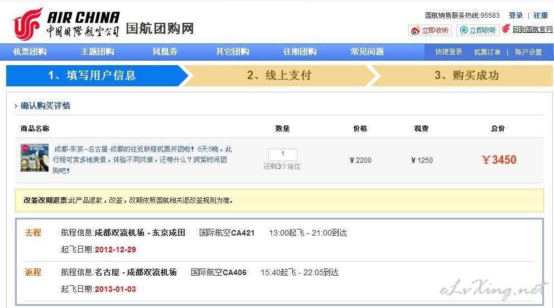Open the 机票团购 menu item

[x=30, y=52]
